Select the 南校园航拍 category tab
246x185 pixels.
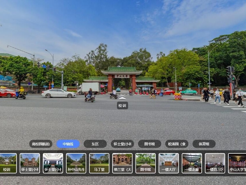[41, 144]
